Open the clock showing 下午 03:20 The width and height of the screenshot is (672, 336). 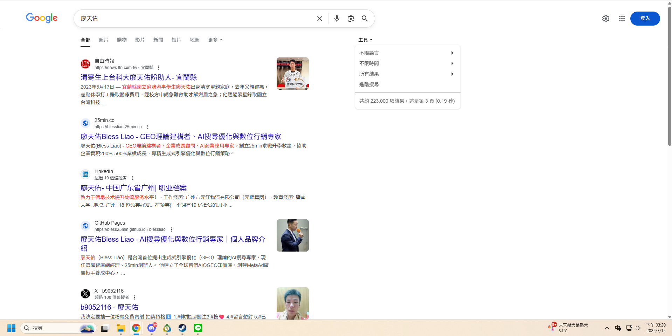tap(656, 328)
